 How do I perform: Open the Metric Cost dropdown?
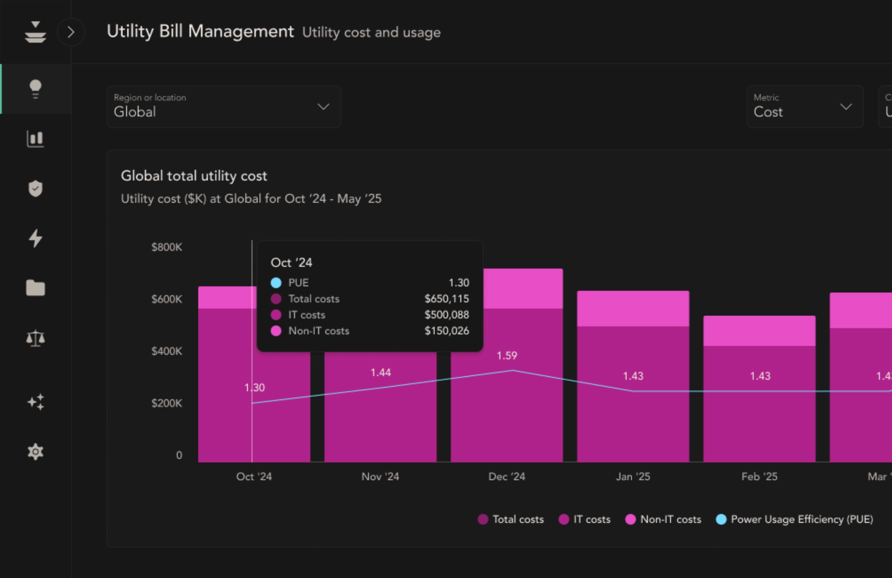coord(805,106)
